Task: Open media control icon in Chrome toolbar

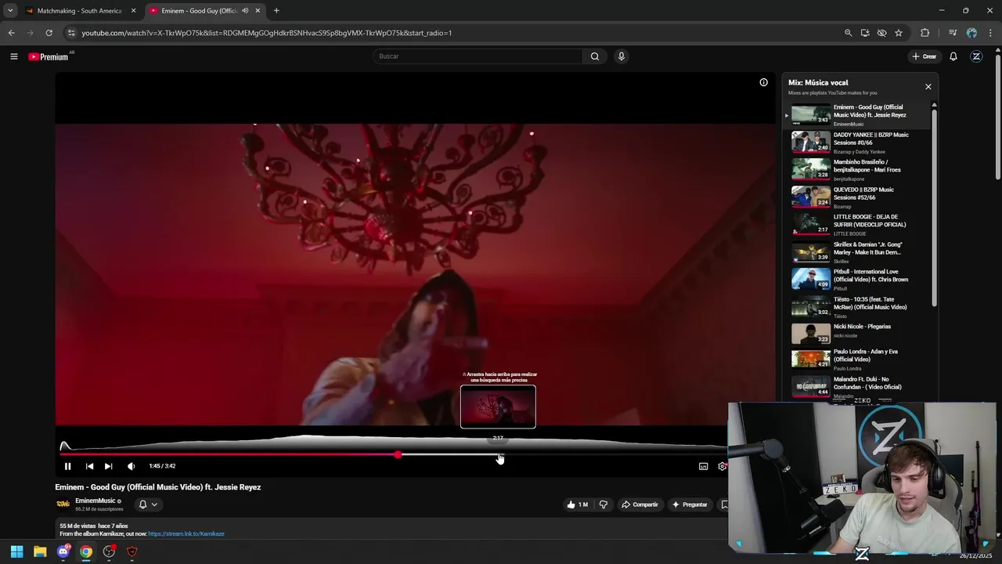Action: click(x=953, y=33)
